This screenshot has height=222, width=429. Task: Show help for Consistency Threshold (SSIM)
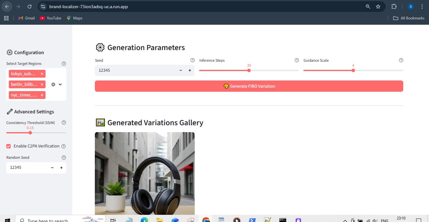[64, 123]
